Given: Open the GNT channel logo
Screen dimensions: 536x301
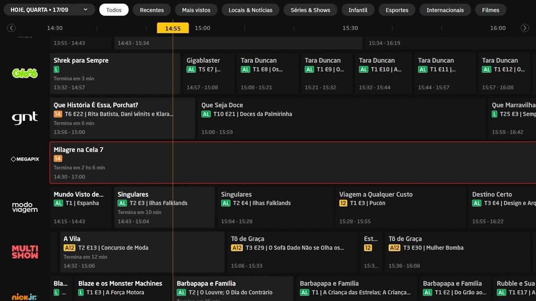Looking at the screenshot, I should click(x=25, y=118).
